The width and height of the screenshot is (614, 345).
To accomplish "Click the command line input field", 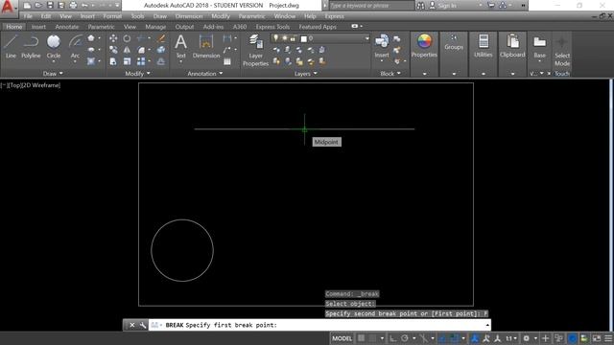I will coord(319,325).
